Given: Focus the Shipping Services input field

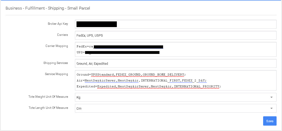Looking at the screenshot, I should click(x=176, y=63).
